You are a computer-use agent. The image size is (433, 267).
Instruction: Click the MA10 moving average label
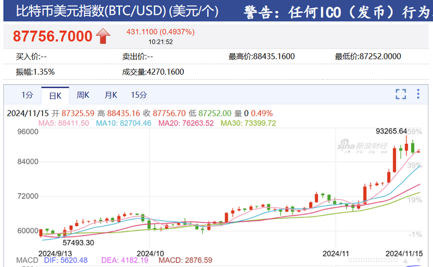124,123
